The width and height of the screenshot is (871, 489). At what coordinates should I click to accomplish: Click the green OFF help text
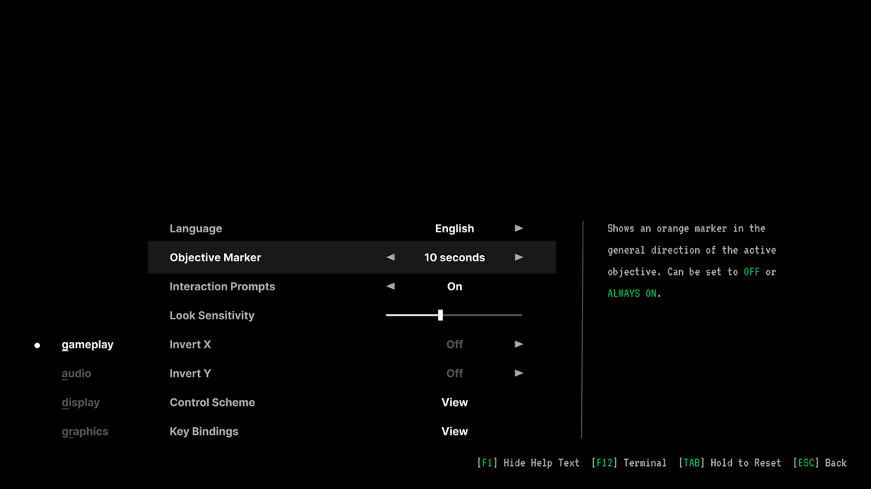point(751,272)
